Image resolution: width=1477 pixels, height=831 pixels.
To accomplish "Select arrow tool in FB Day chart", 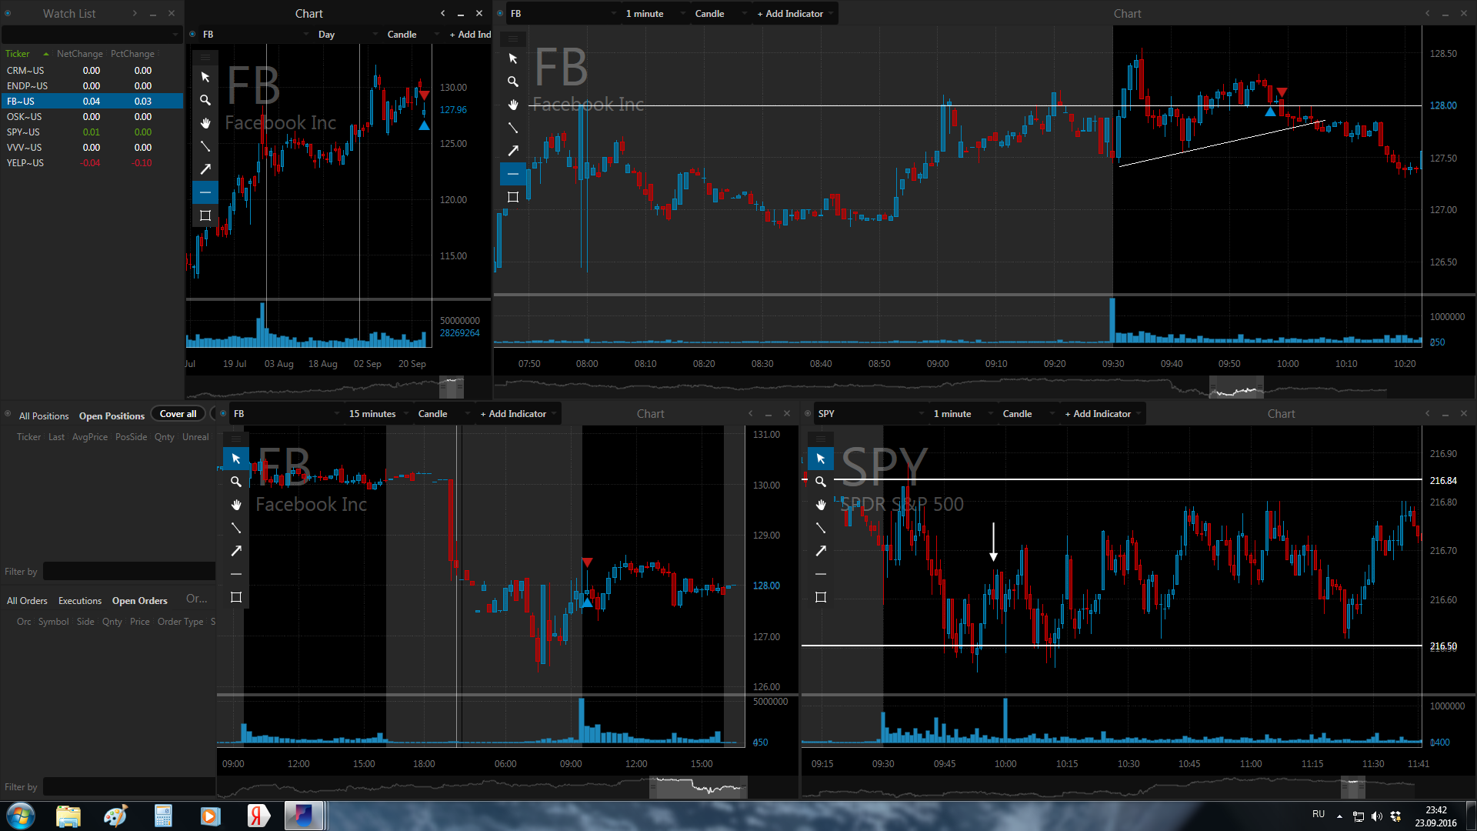I will [205, 169].
